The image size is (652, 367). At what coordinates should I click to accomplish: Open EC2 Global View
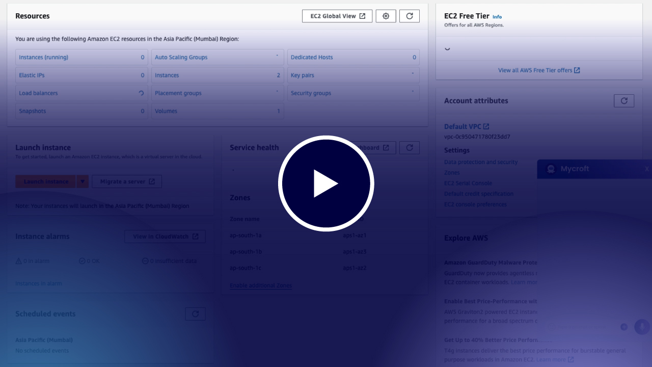coord(337,16)
